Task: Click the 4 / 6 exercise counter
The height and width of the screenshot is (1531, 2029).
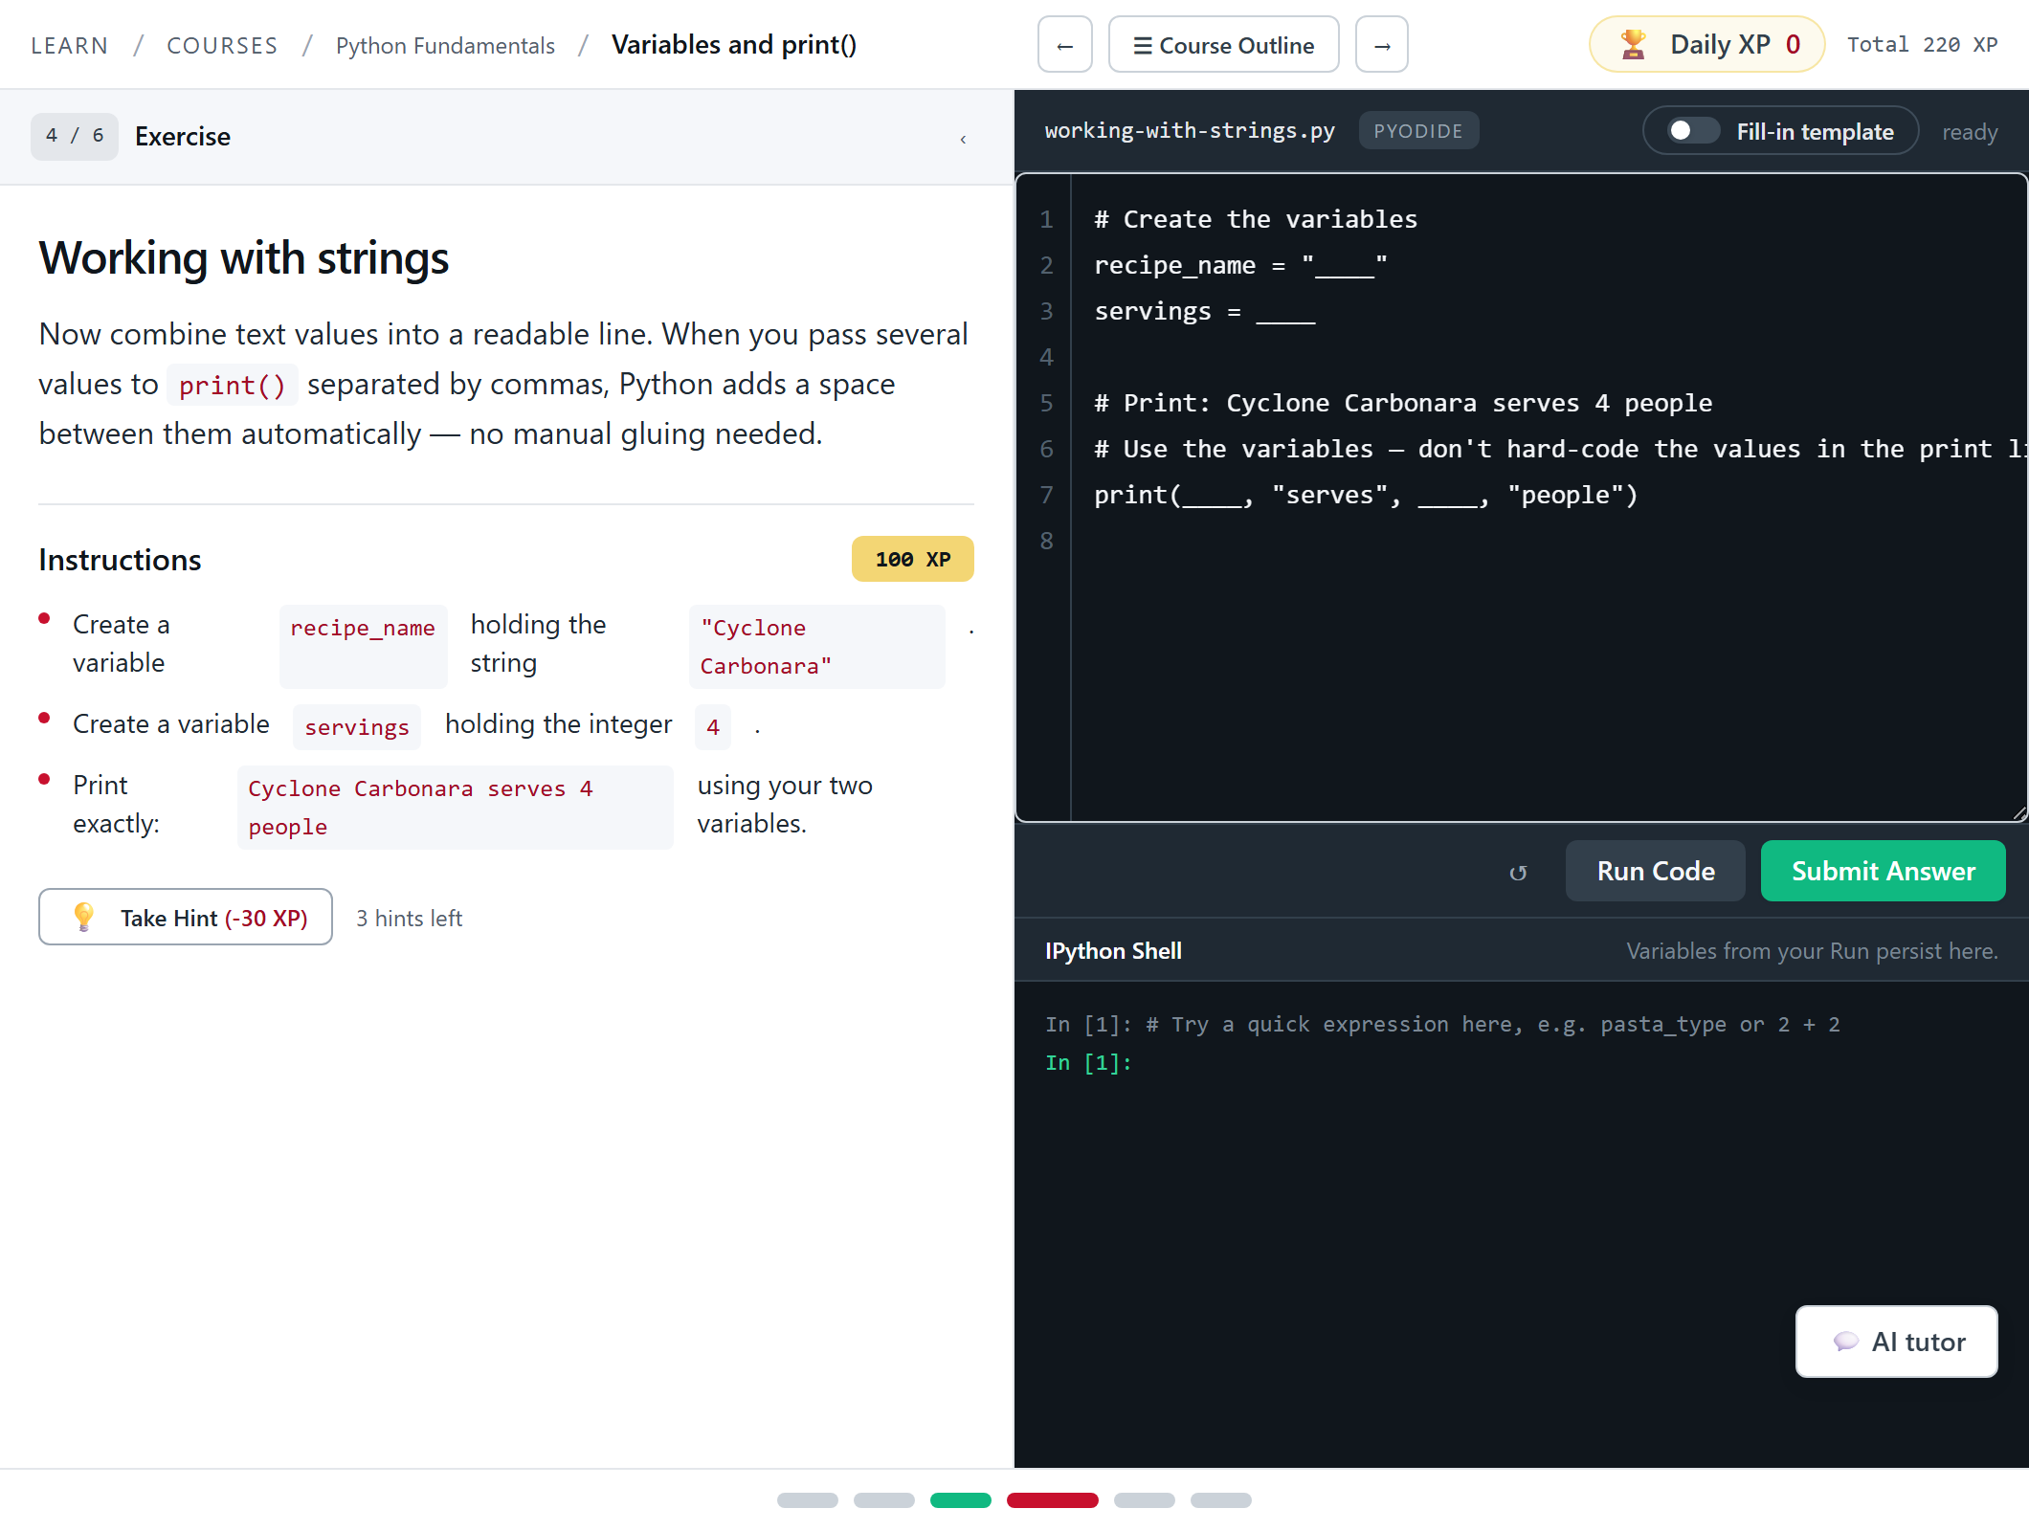Action: click(x=75, y=136)
